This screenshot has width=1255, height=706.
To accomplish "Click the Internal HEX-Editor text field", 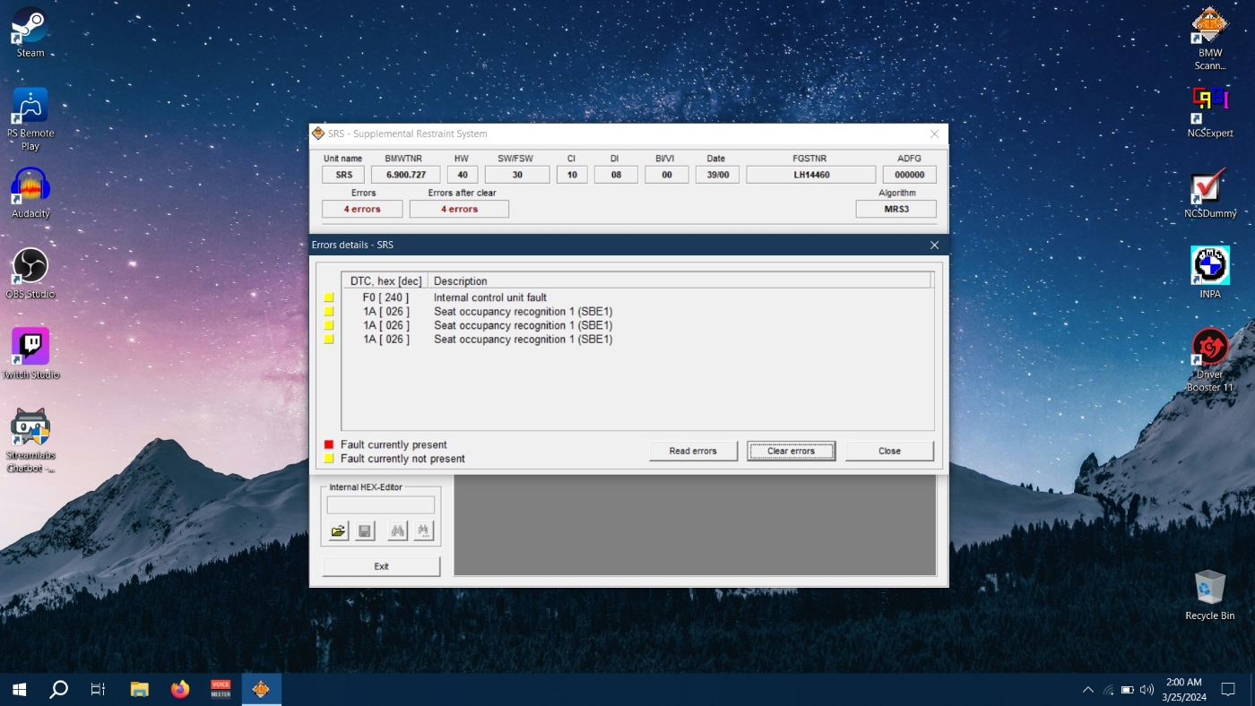I will click(380, 504).
